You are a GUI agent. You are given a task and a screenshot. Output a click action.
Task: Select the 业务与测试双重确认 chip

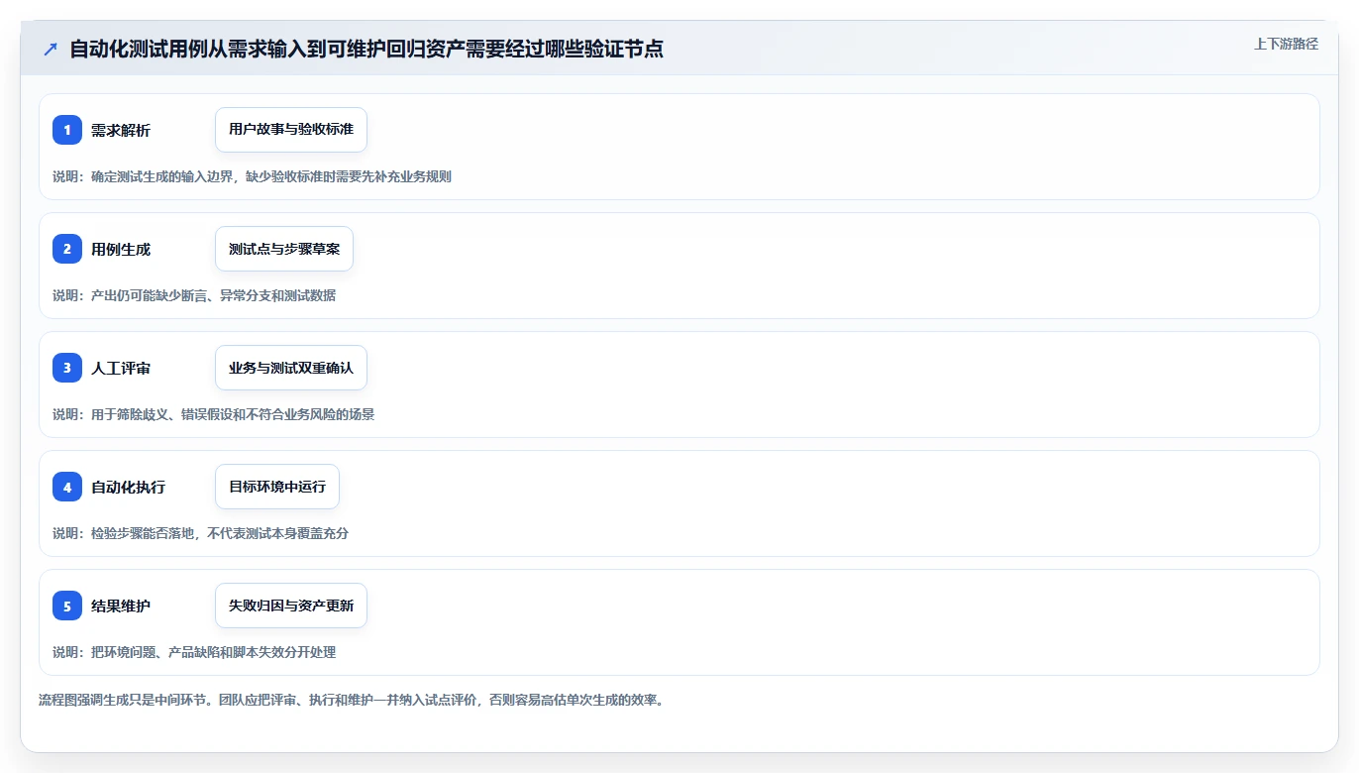pyautogui.click(x=291, y=368)
